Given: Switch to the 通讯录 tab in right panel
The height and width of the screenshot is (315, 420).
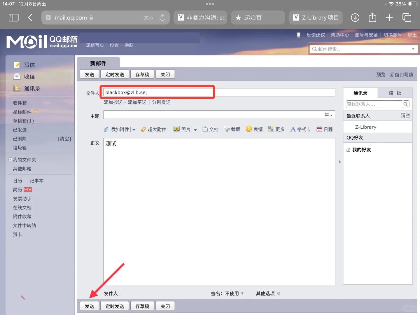Looking at the screenshot, I should [x=360, y=93].
